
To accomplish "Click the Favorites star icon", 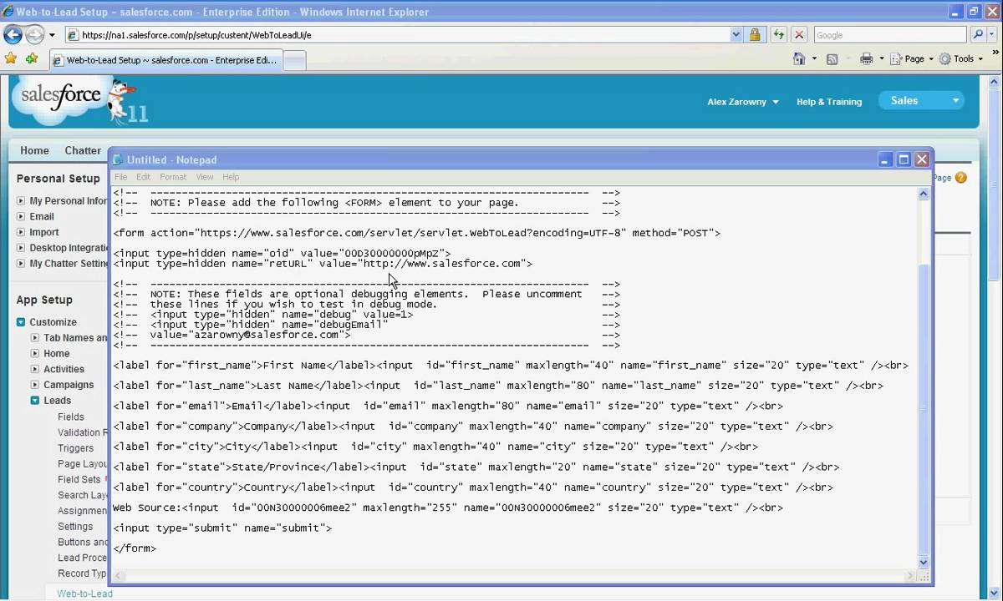I will (x=11, y=58).
